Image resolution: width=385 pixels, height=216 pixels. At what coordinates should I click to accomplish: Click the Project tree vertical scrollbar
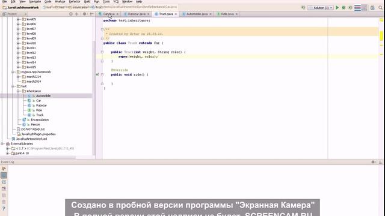[x=94, y=98]
